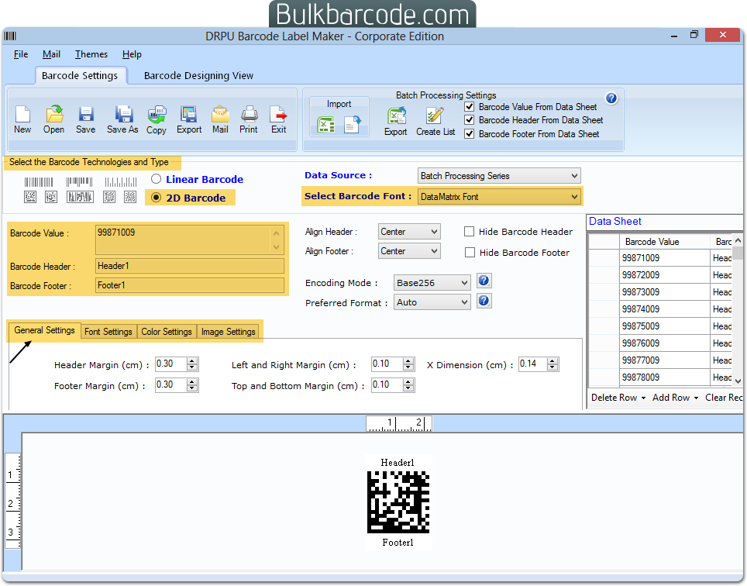
Task: Open the Themes menu
Action: pos(91,54)
